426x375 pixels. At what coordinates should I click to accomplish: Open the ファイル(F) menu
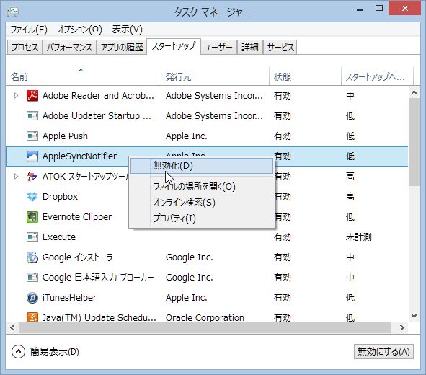tap(29, 30)
